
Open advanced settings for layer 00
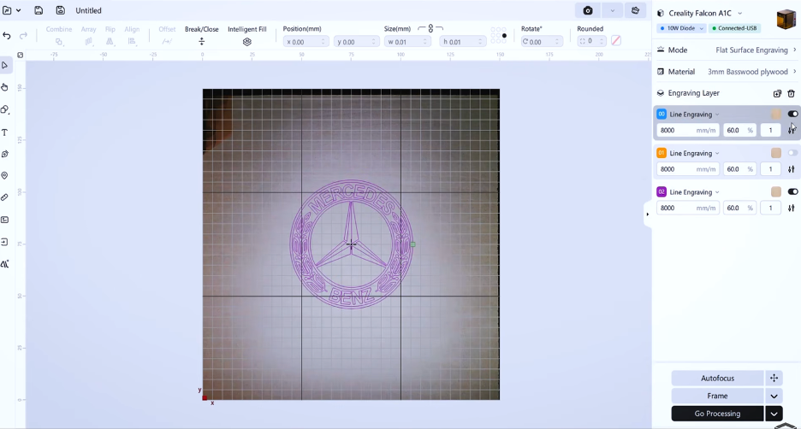pyautogui.click(x=792, y=130)
